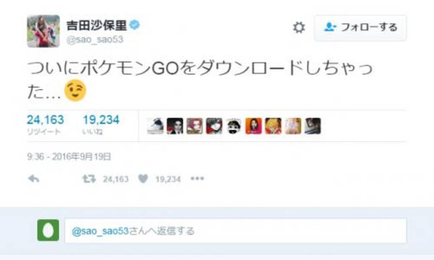Viewport: 434px width, 260px height.
Task: Open the orange-background liker avatar
Action: click(x=254, y=126)
